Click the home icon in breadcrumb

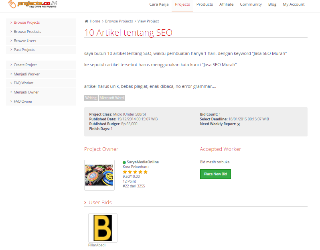[87, 21]
